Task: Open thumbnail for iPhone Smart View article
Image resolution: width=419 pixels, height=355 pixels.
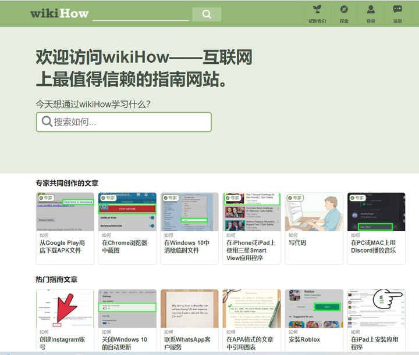Action: coord(252,211)
